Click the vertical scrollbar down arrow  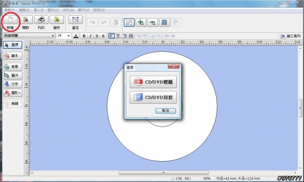[300, 168]
